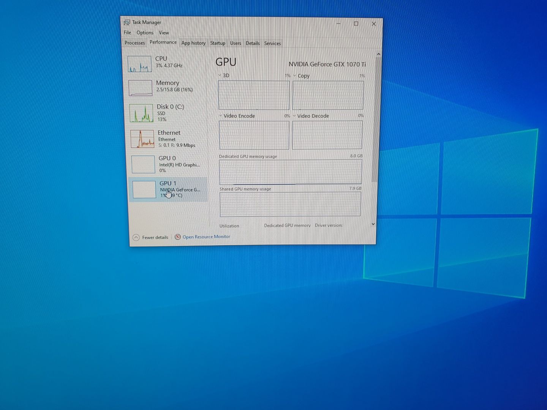Select the Performance tab
The image size is (547, 410).
tap(163, 42)
